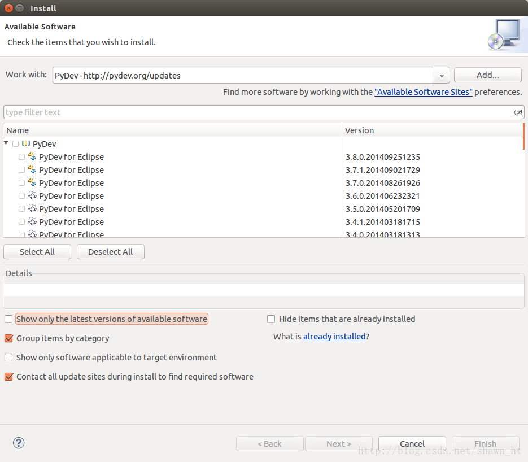Click the feature icon for version 3.5.0.201405201709

32,208
